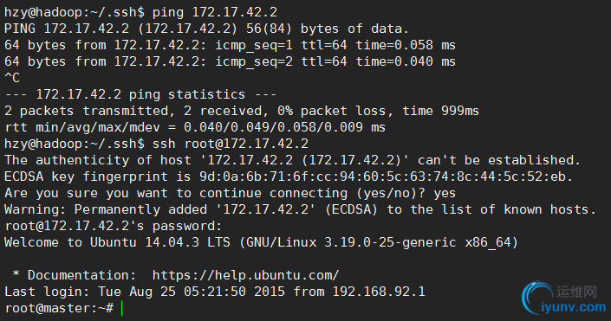Image resolution: width=611 pixels, height=321 pixels.
Task: Click the green cursor at the root@master prompt
Action: click(122, 308)
